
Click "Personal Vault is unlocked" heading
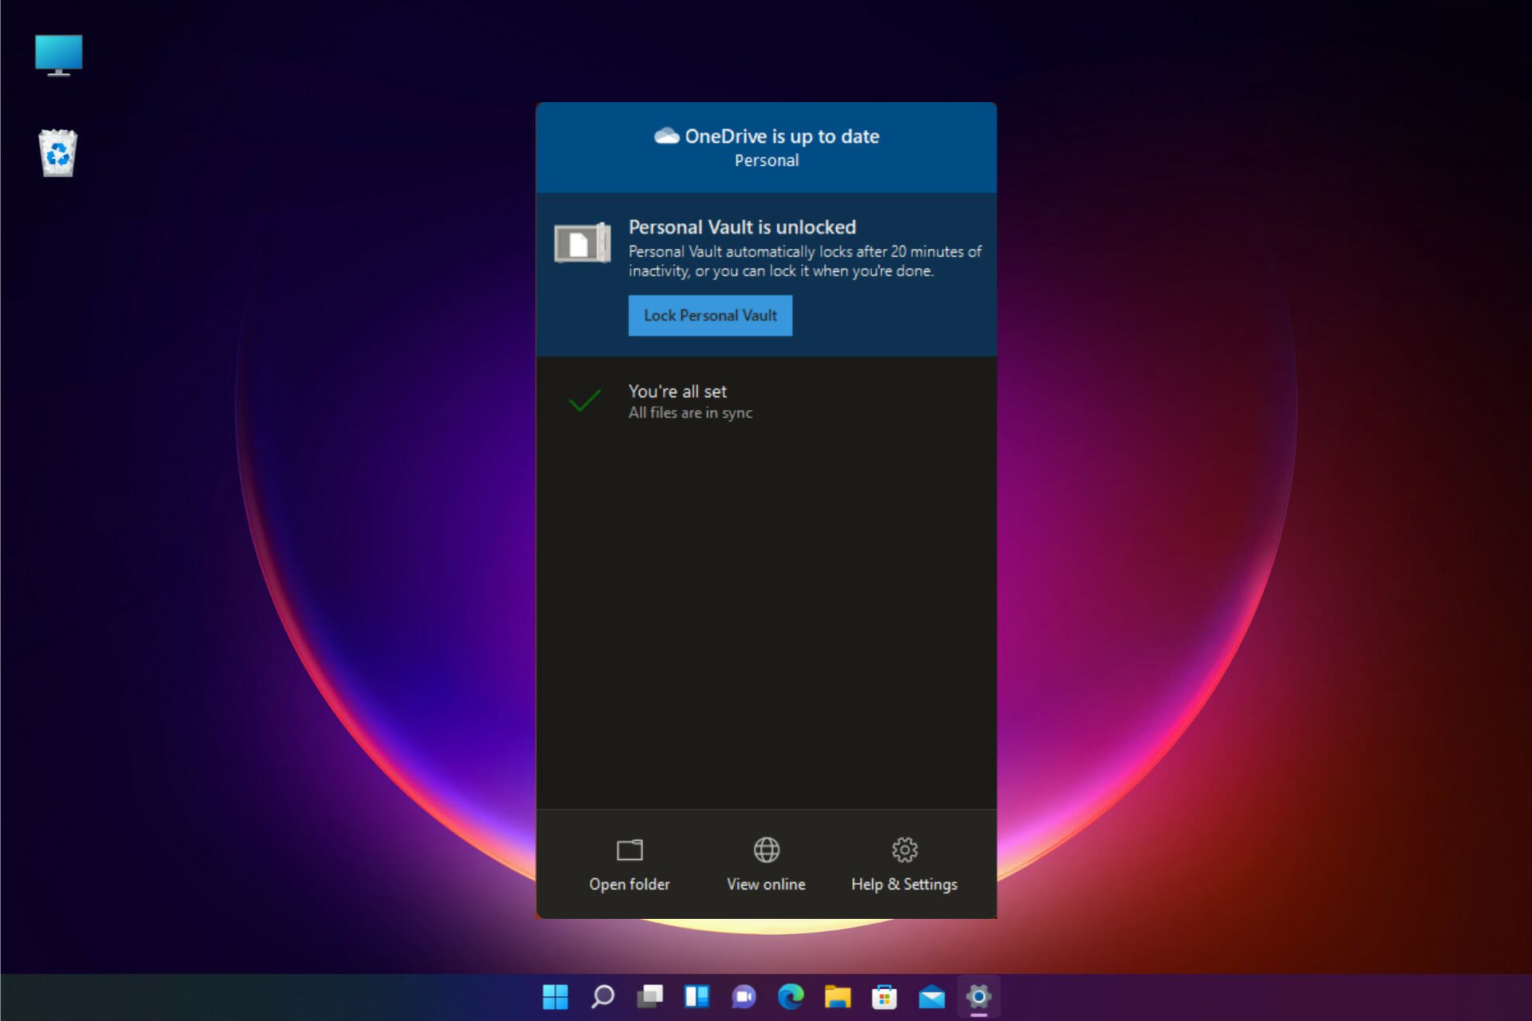pos(742,227)
